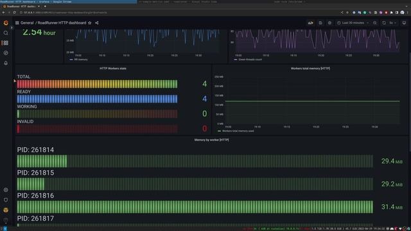Switch to the Visual Studio Code window
The height and width of the screenshot is (231, 411).
(178, 1)
